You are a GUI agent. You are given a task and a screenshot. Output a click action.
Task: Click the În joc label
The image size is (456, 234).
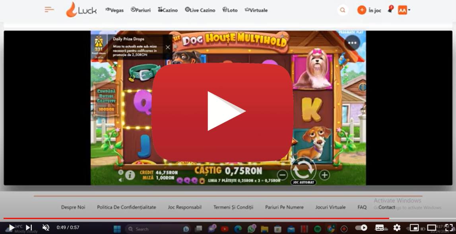tap(375, 10)
